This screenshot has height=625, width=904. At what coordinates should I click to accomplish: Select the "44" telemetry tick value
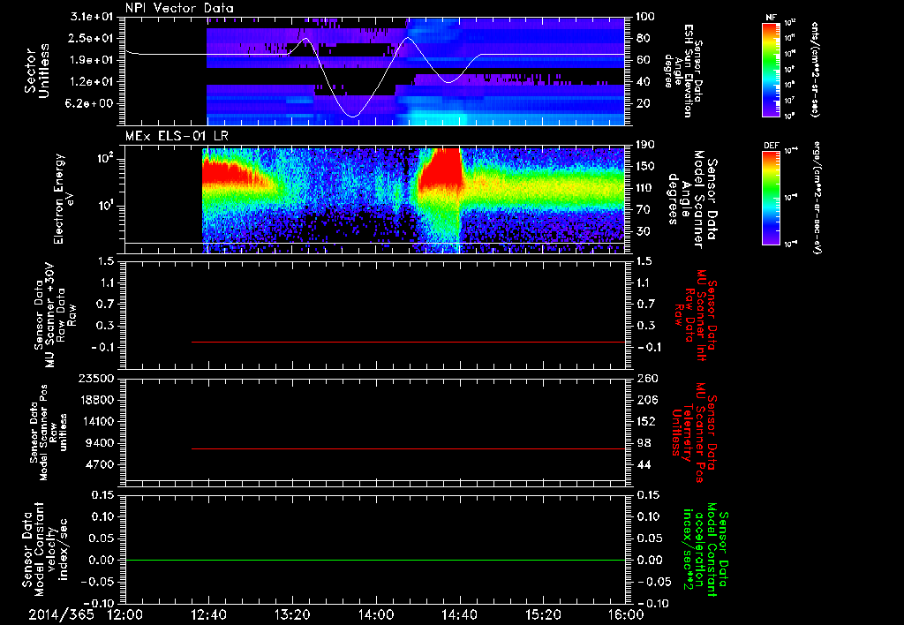coord(644,464)
